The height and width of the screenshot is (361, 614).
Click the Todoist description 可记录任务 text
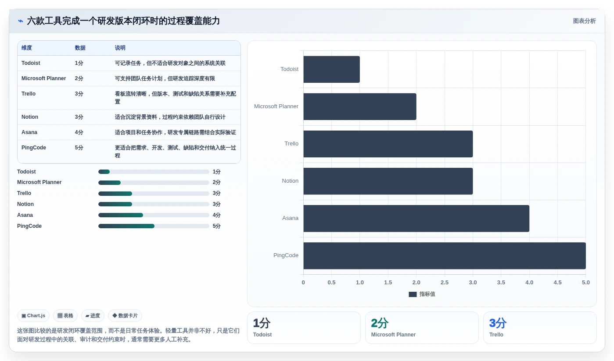(170, 63)
